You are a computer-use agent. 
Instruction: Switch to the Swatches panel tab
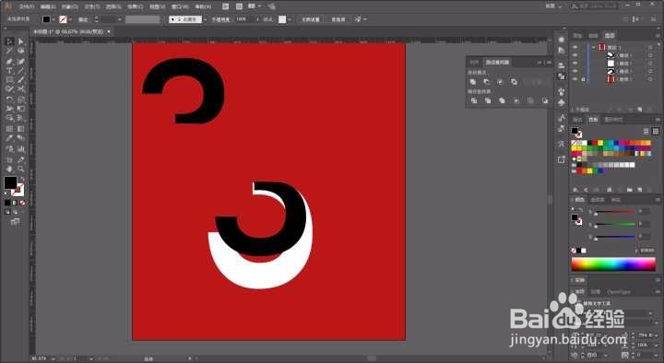coord(593,120)
